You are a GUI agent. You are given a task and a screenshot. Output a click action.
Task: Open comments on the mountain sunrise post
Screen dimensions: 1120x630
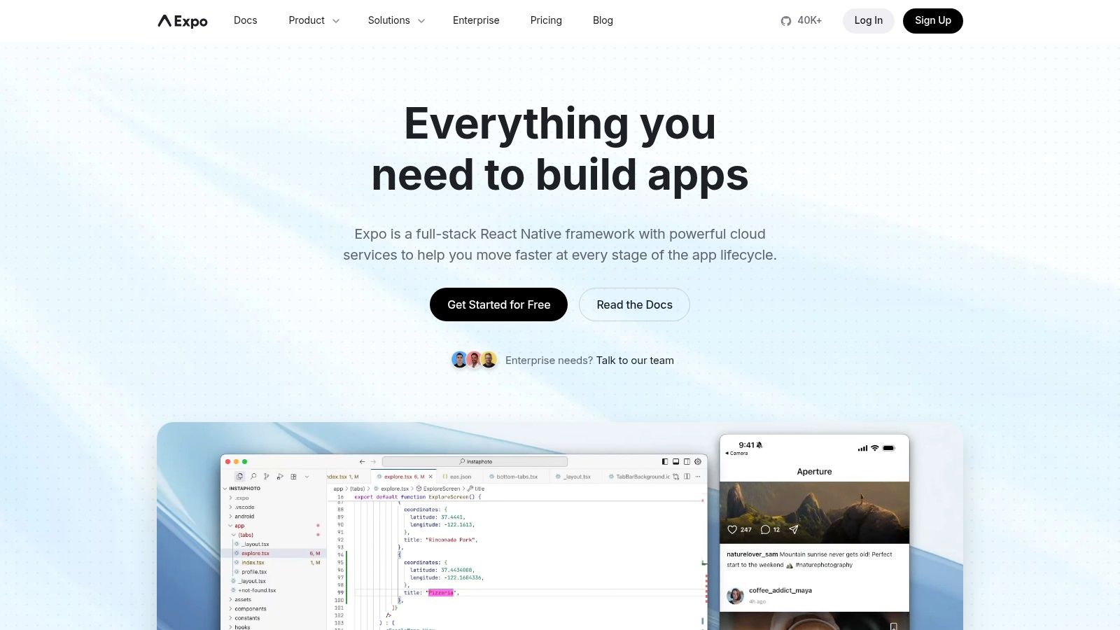[766, 530]
